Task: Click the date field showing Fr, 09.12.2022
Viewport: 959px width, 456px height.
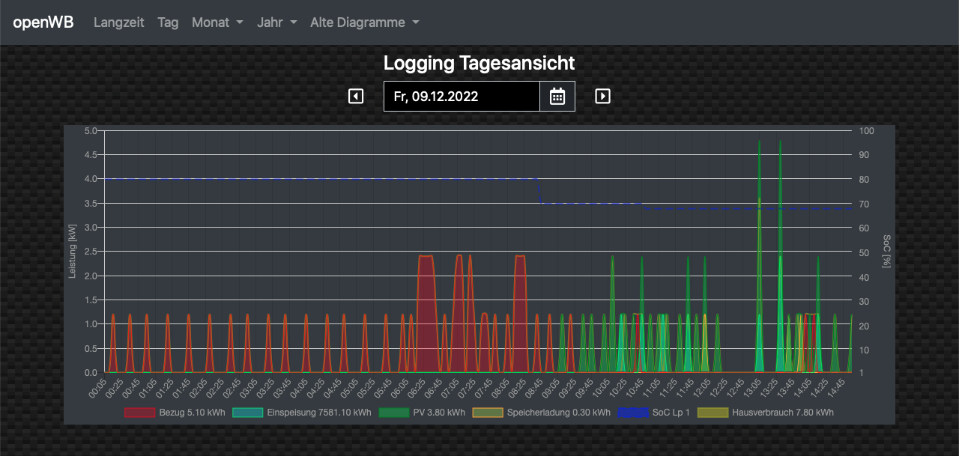Action: tap(461, 96)
